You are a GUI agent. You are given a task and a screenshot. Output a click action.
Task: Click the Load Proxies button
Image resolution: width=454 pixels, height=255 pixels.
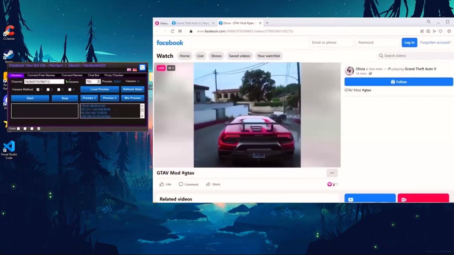(x=100, y=89)
